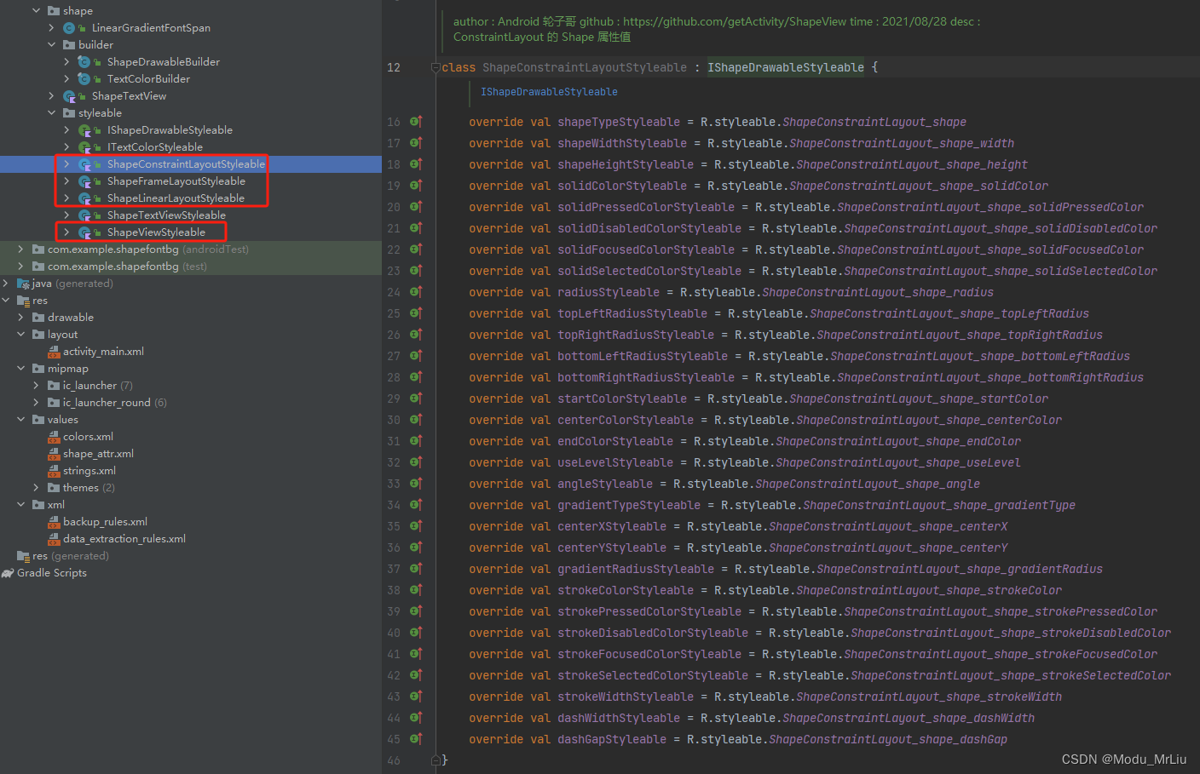The width and height of the screenshot is (1200, 774).
Task: Click activity_main.xml file icon
Action: click(x=54, y=352)
